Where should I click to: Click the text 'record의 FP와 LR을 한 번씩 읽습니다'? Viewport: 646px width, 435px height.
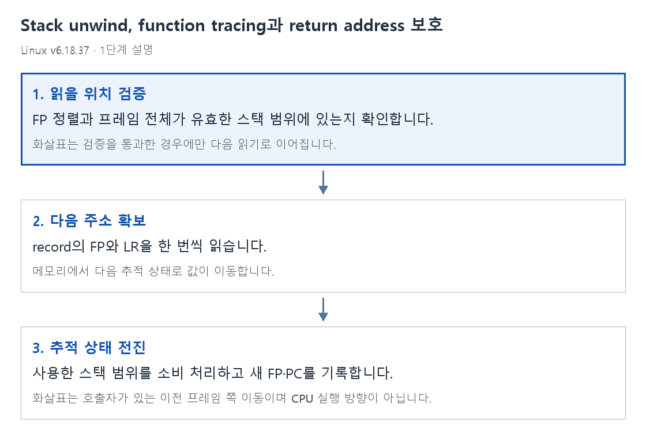148,246
